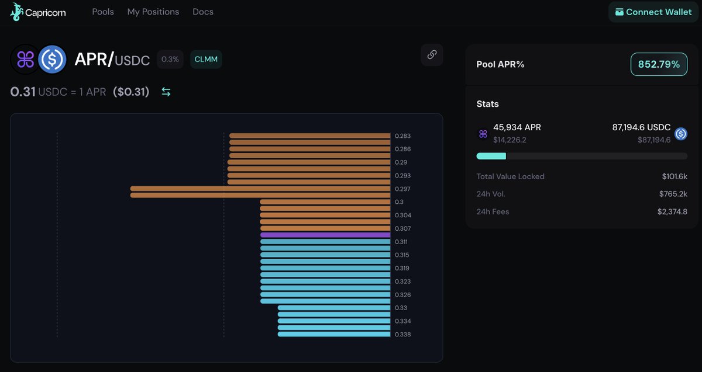Viewport: 702px width, 372px height.
Task: Click the USDC token icon in the title
Action: 53,60
